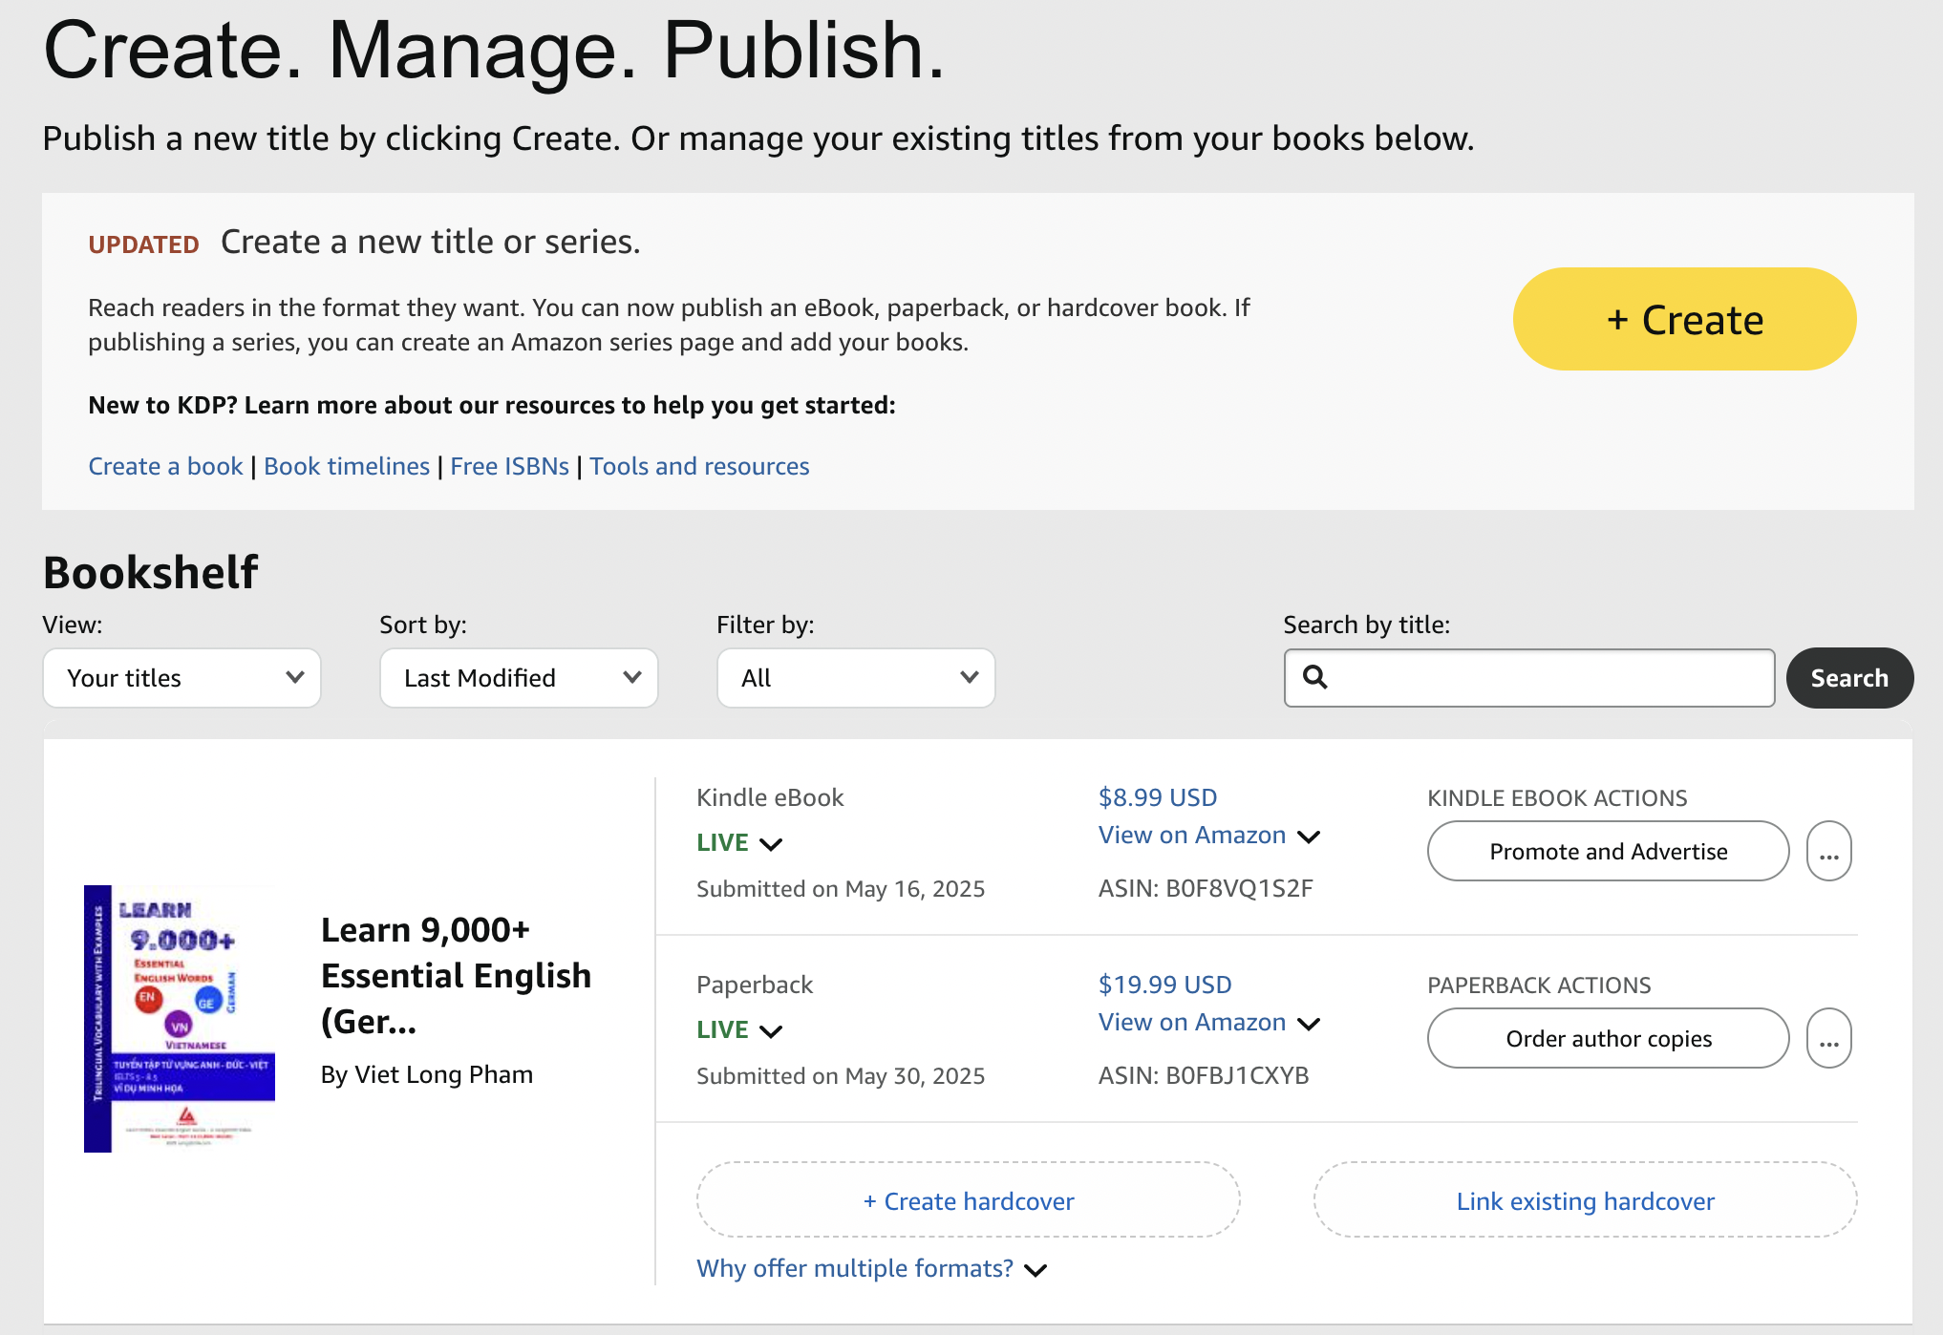Open the Create a book link
Image resolution: width=1943 pixels, height=1335 pixels.
165,466
